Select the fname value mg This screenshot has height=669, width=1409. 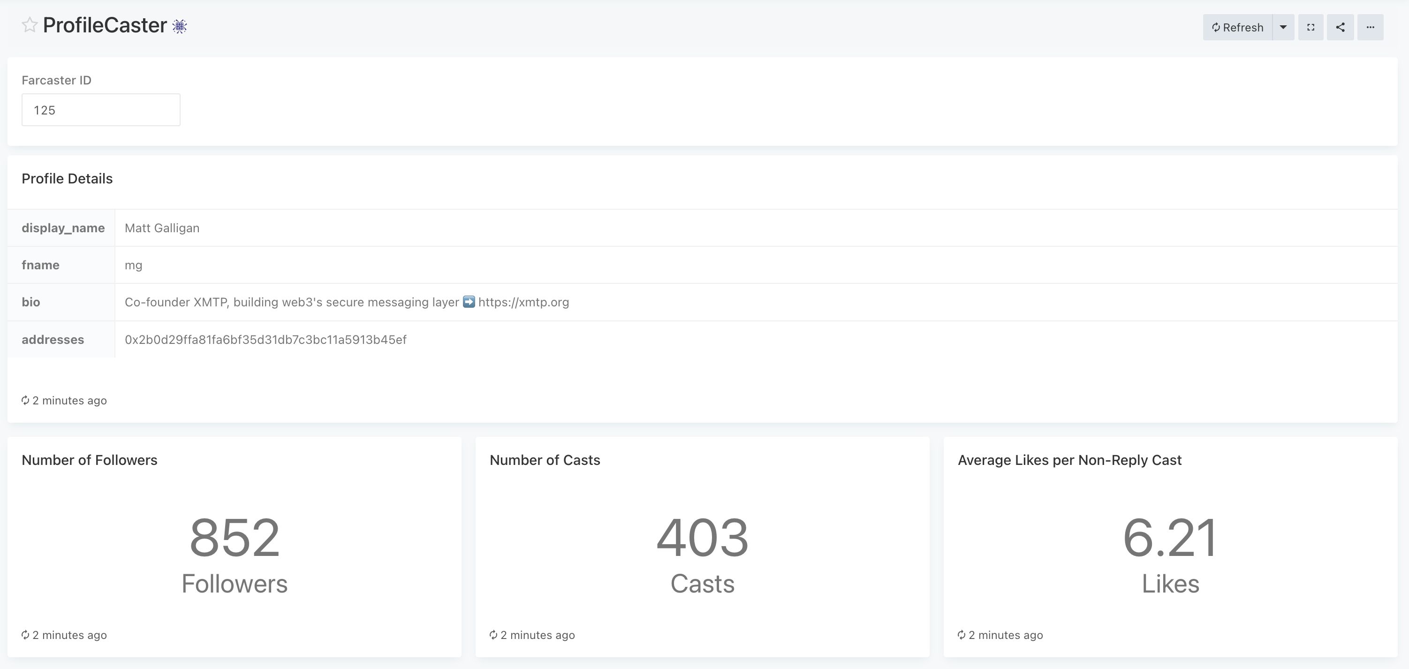(x=134, y=266)
